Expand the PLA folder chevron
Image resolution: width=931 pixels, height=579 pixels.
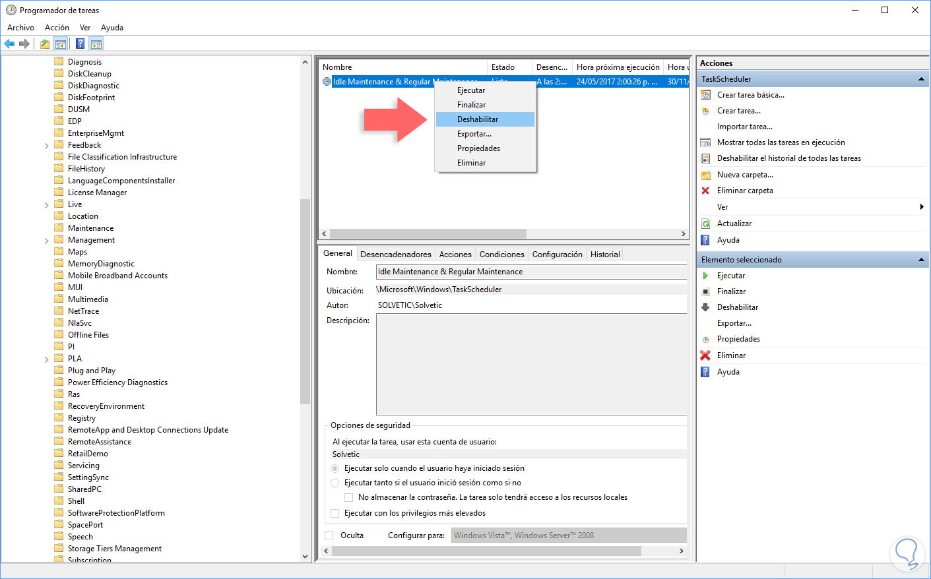[x=47, y=359]
